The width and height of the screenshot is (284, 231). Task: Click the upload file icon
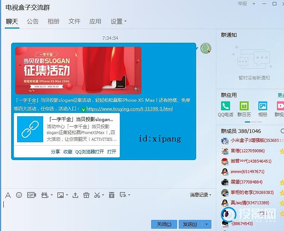tap(75, 195)
